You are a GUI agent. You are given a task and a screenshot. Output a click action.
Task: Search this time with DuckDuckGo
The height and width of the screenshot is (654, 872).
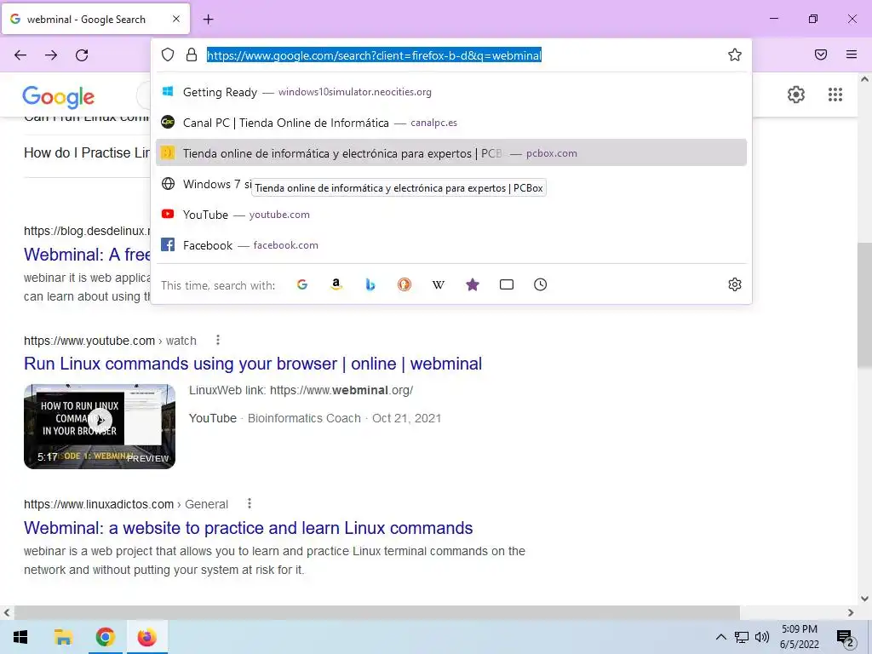click(x=404, y=284)
